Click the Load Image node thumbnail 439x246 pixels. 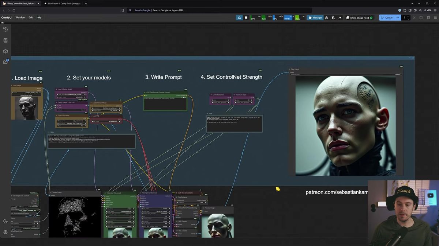coord(27,108)
